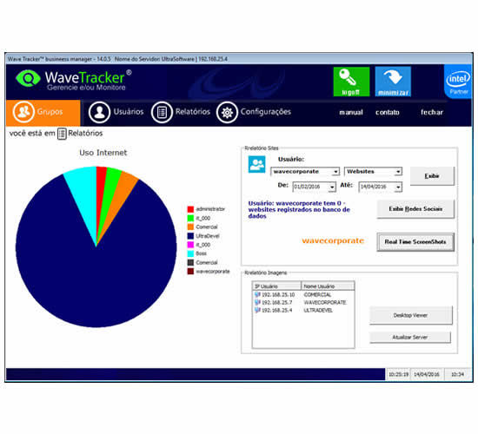Image resolution: width=478 pixels, height=434 pixels.
Task: Click the administrator legend label
Action: pos(210,209)
